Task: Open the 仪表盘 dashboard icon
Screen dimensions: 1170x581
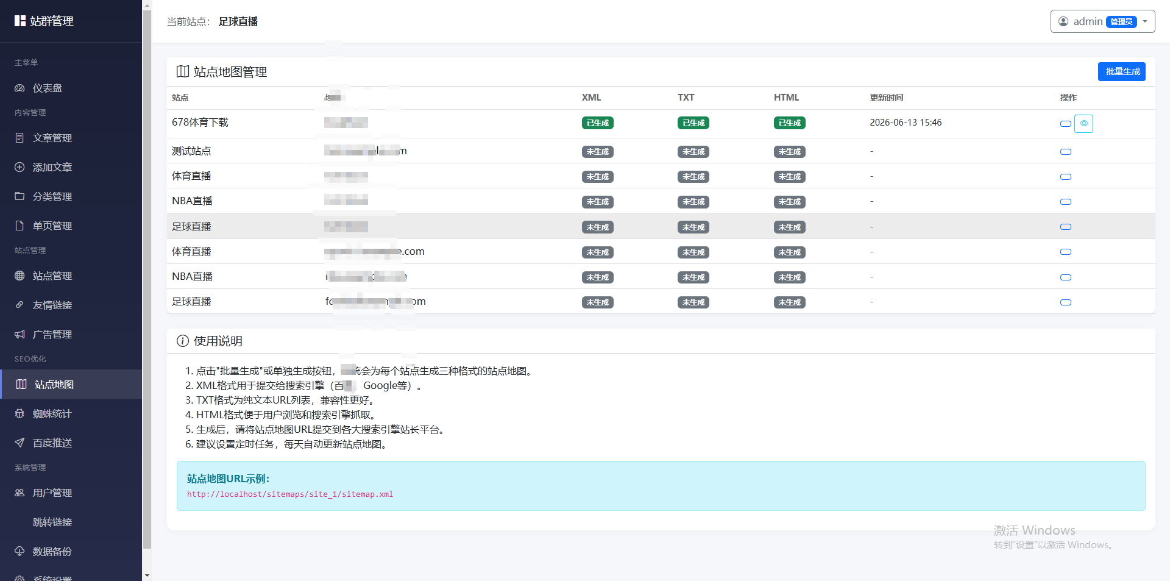Action: [x=19, y=88]
